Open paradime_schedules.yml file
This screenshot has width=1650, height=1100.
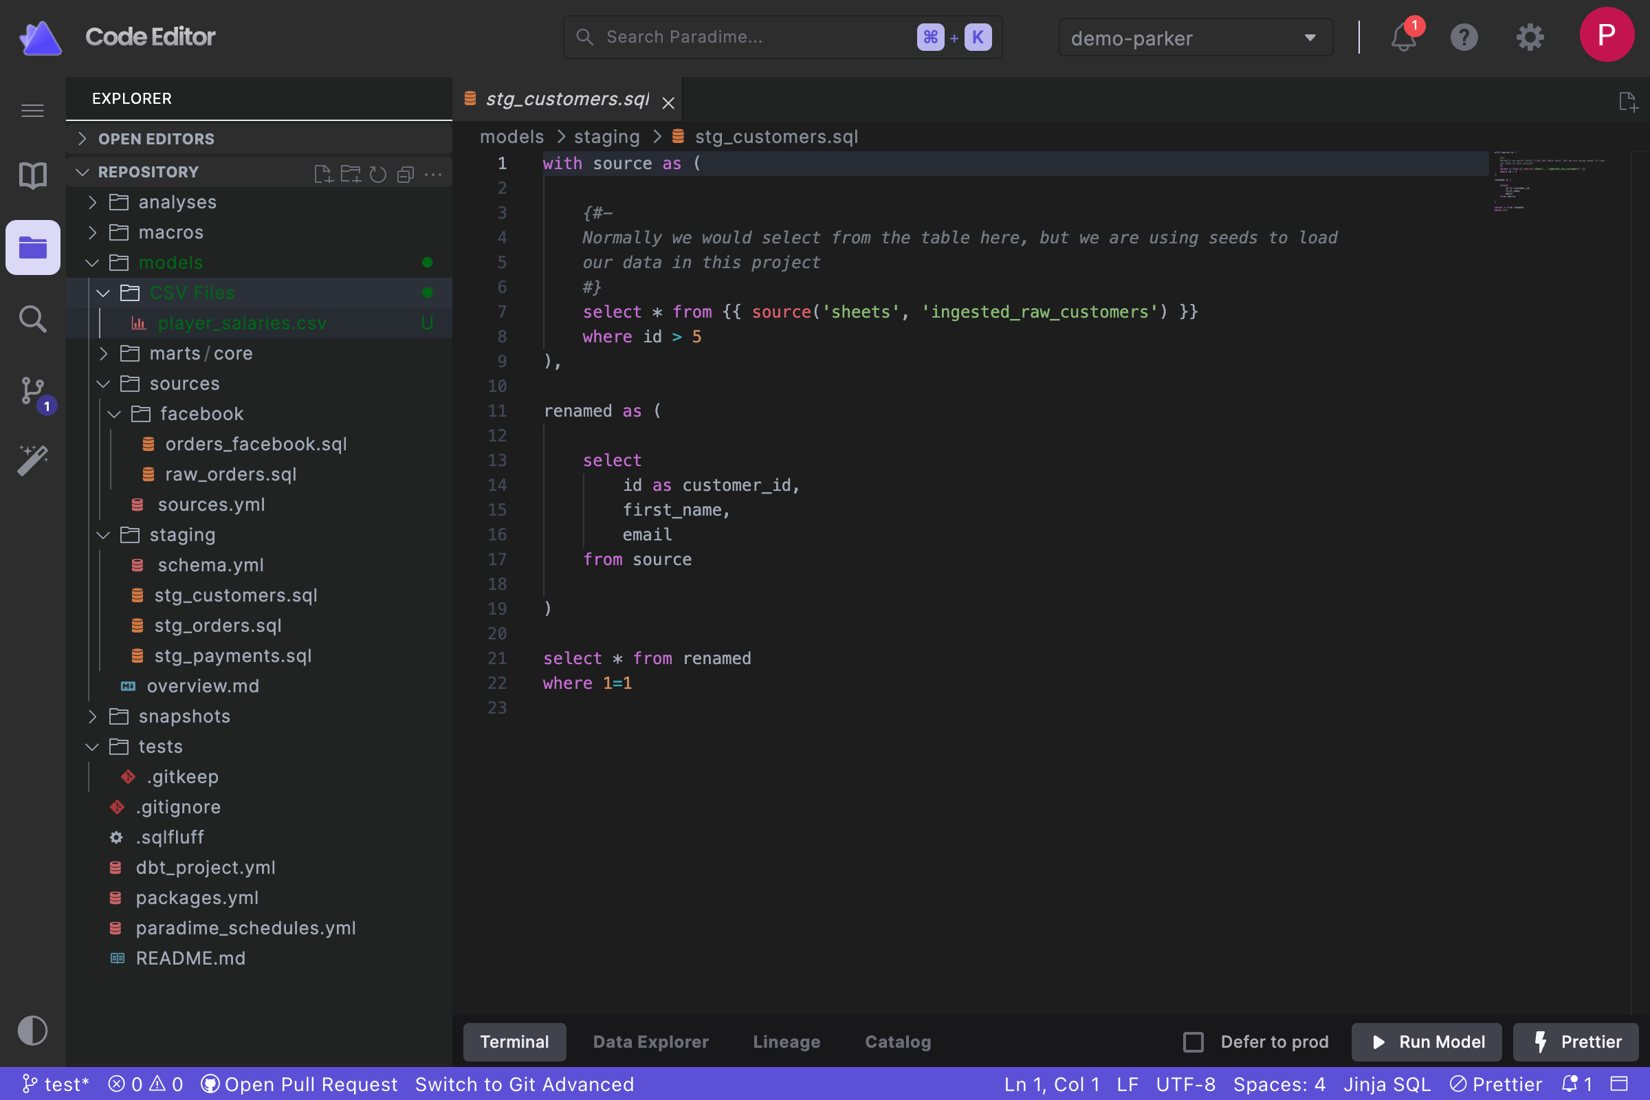pyautogui.click(x=259, y=928)
